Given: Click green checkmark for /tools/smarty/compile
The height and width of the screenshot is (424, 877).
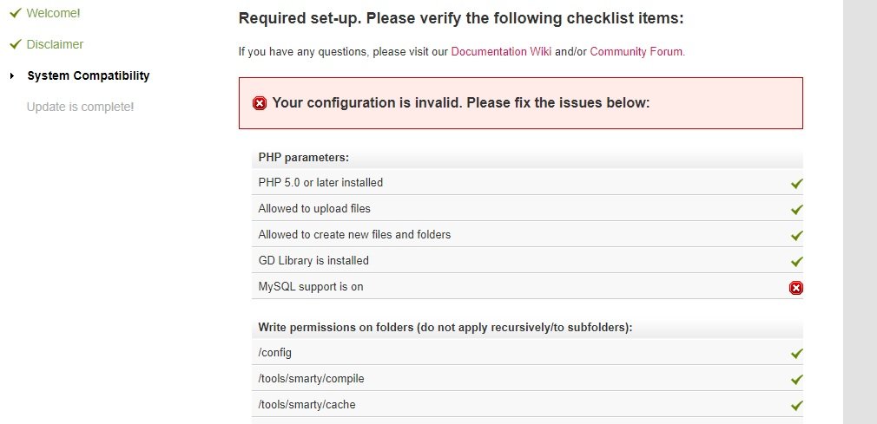Looking at the screenshot, I should click(x=797, y=380).
